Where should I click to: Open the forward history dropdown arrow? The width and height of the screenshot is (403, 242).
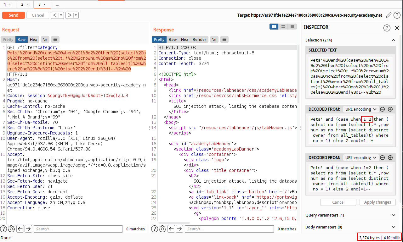(x=76, y=15)
